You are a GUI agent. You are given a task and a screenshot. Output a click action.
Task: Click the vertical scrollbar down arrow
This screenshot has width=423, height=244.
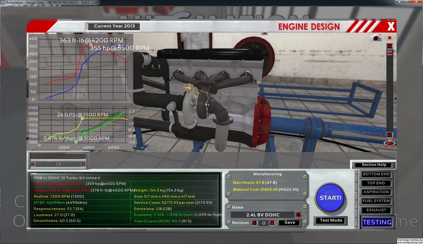point(390,135)
